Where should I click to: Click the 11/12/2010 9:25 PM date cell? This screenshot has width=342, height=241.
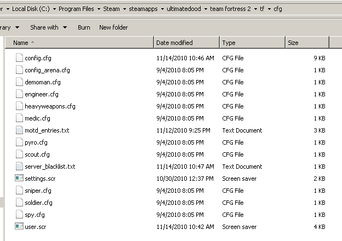tap(183, 130)
